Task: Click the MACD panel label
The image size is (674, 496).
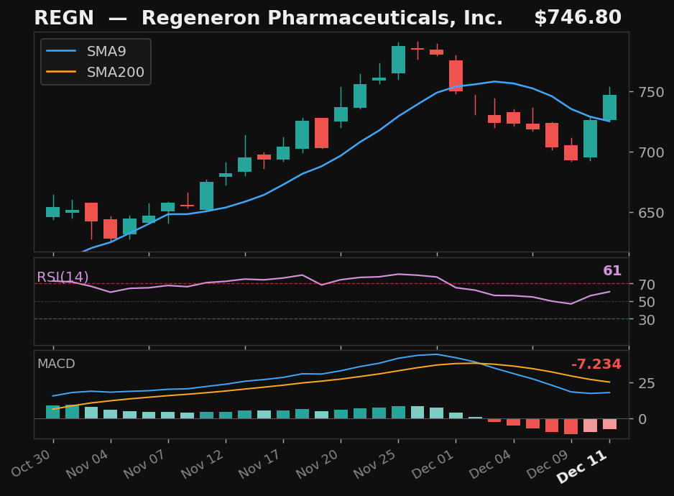Action: pos(56,364)
